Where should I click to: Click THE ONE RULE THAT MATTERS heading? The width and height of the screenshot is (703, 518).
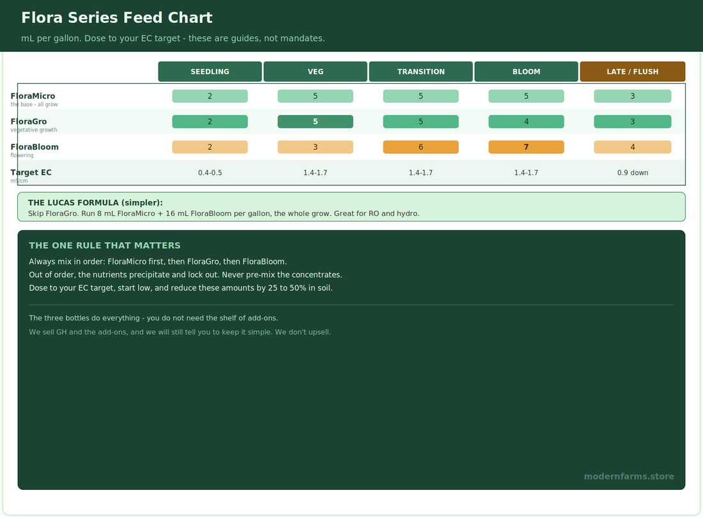[x=104, y=245]
